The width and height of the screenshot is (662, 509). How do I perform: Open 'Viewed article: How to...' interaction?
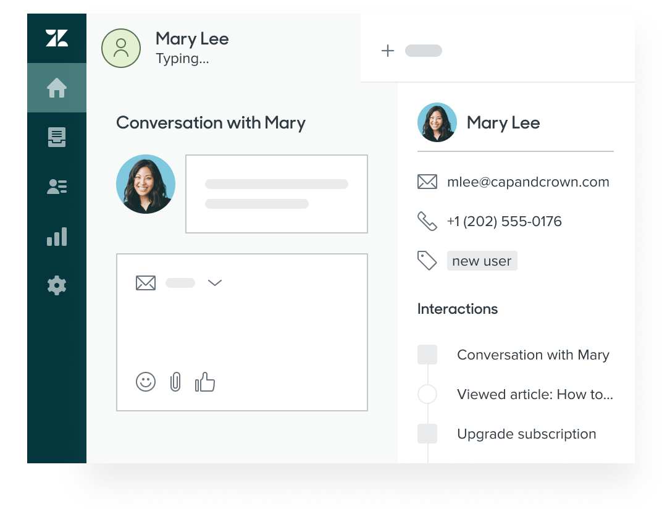click(534, 394)
